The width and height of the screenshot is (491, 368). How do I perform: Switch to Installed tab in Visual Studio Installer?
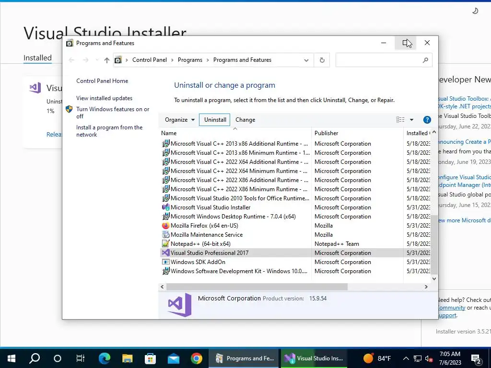[x=37, y=58]
